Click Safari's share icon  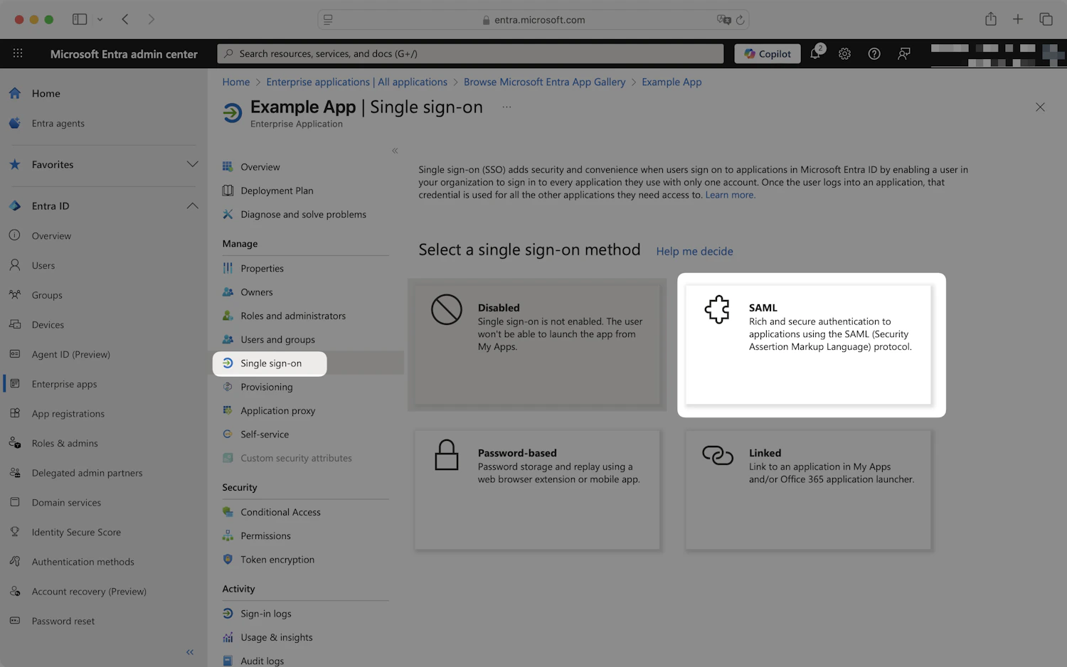[991, 19]
